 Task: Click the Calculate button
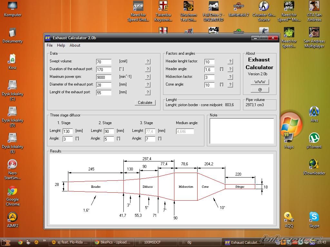pos(145,103)
